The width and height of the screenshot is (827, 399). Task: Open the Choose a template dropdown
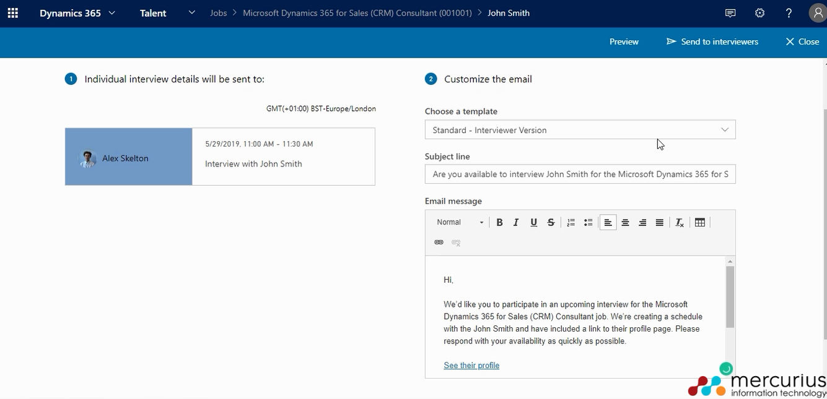click(580, 130)
